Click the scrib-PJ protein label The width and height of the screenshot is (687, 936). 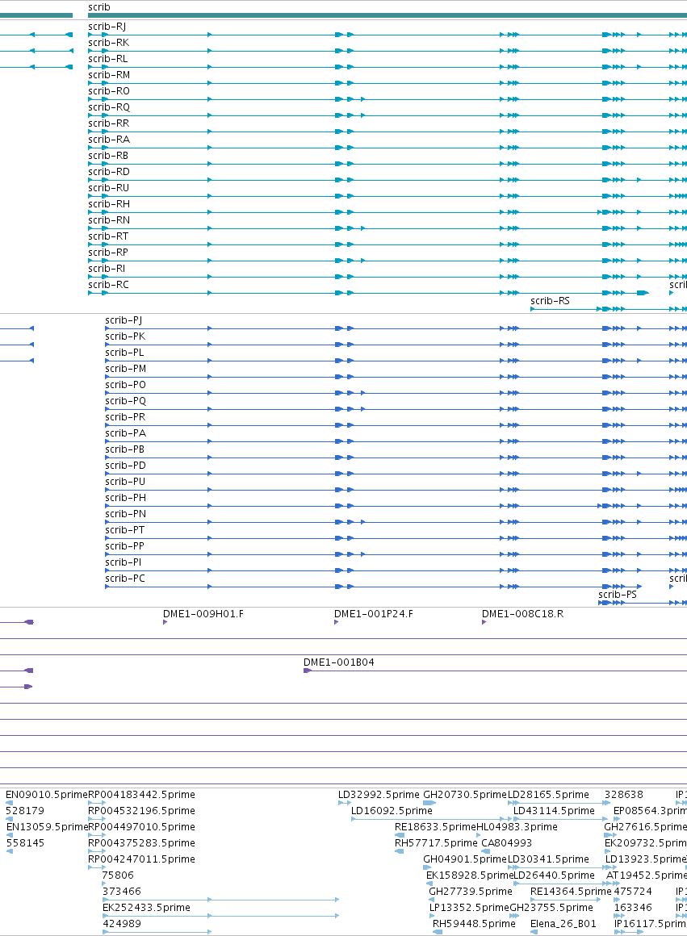124,320
